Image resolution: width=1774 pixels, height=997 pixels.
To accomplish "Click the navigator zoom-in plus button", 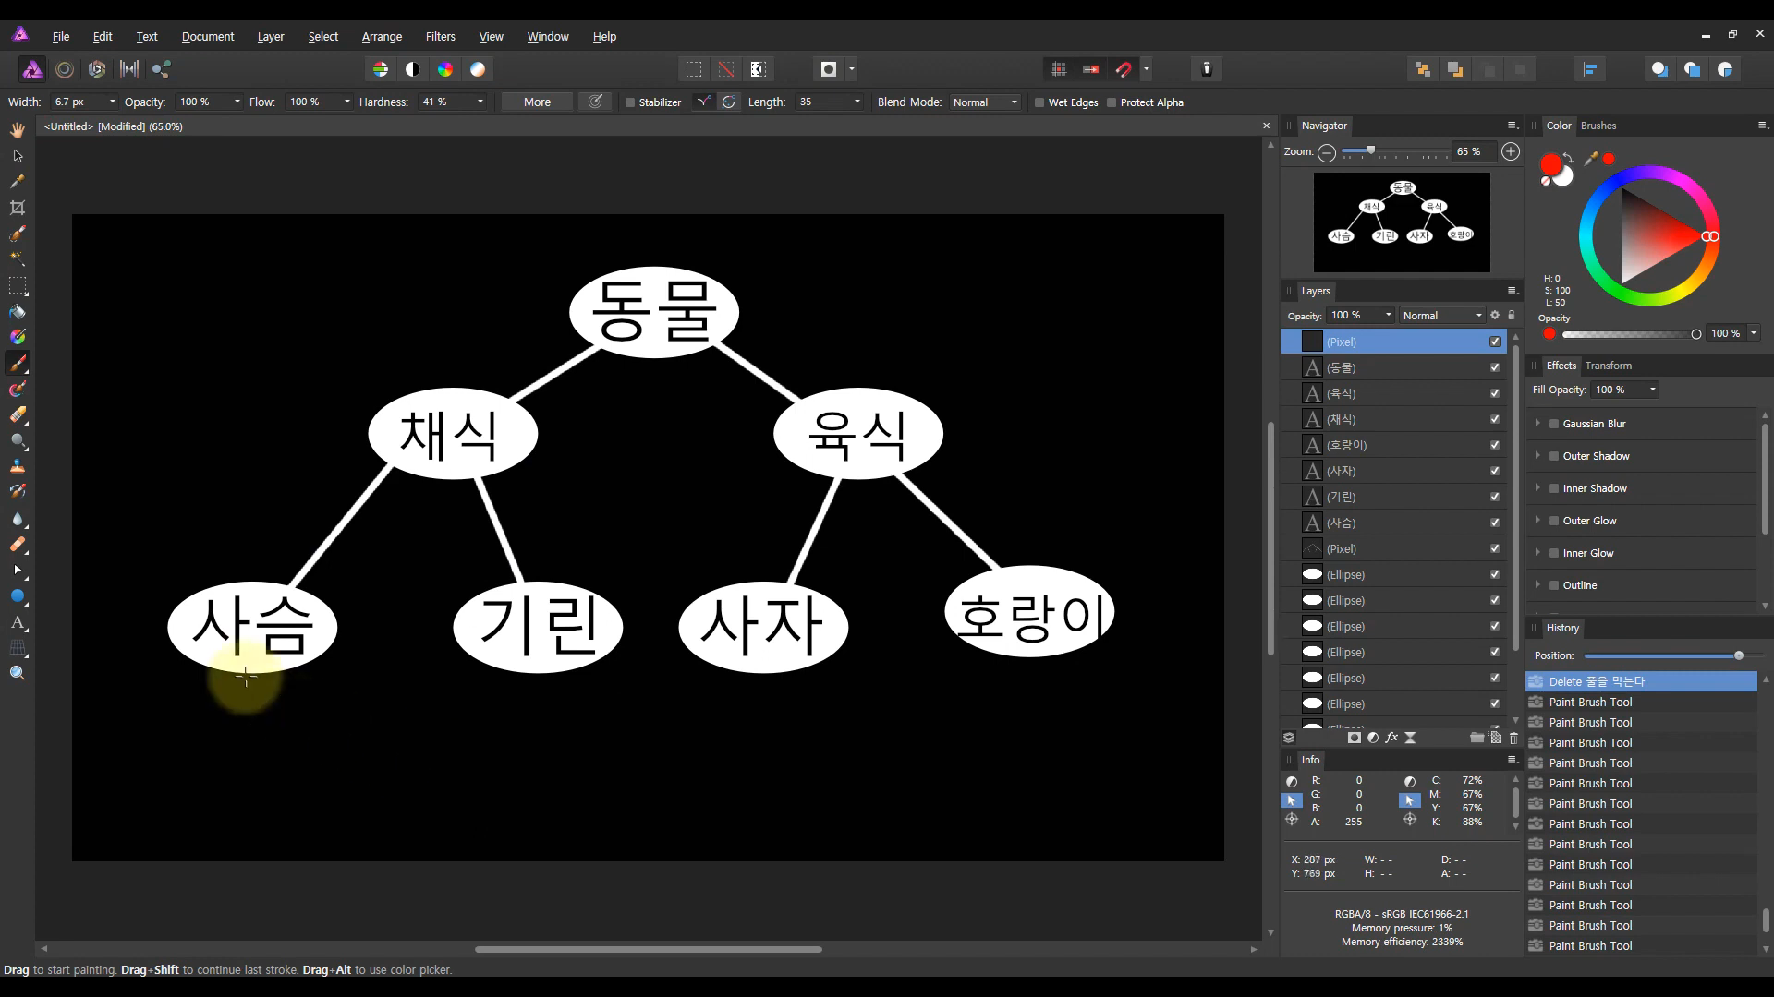I will pos(1511,151).
